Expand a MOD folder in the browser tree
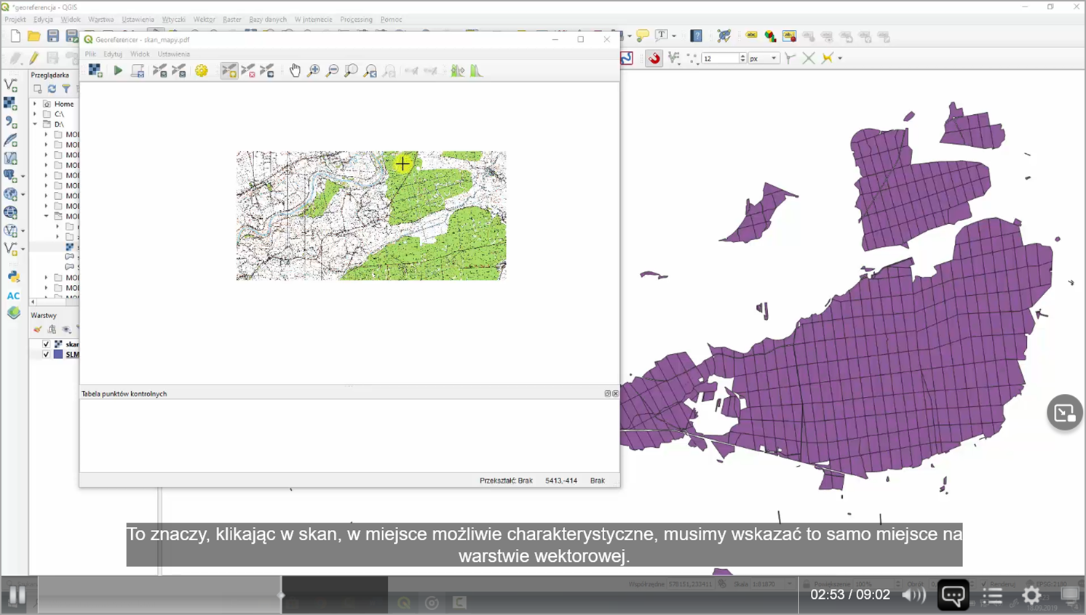Viewport: 1086px width, 615px height. click(46, 134)
